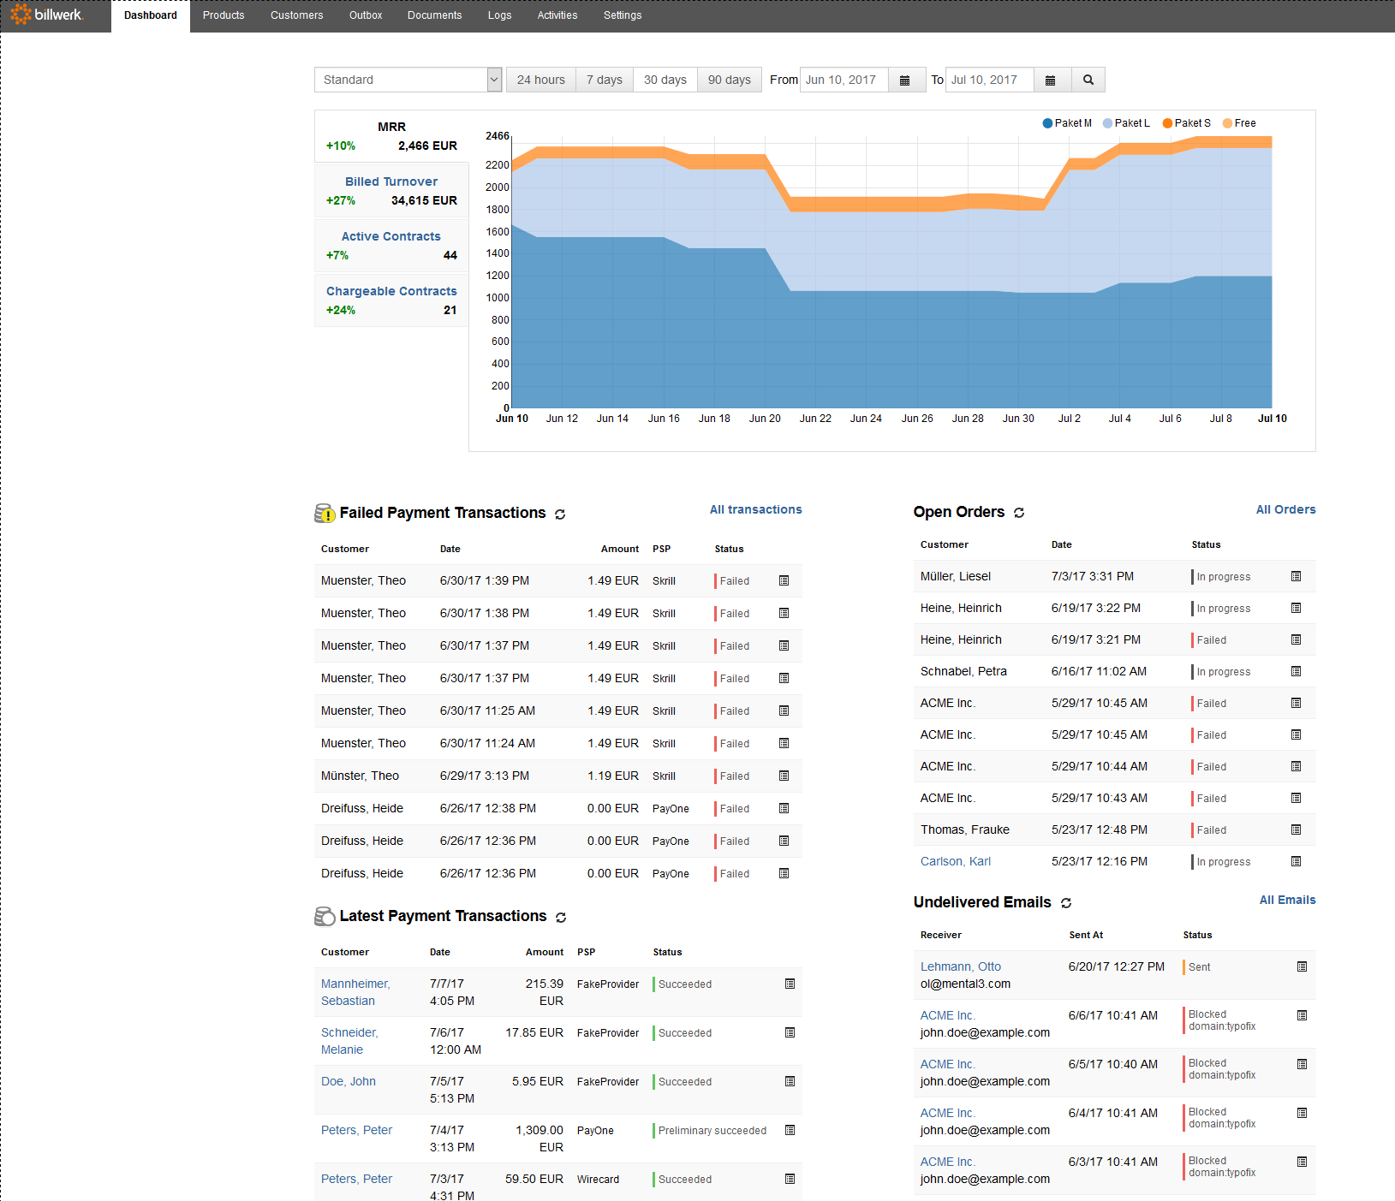Screen dimensions: 1395x1201
Task: Refresh the Undelivered Emails list
Action: point(1066,903)
